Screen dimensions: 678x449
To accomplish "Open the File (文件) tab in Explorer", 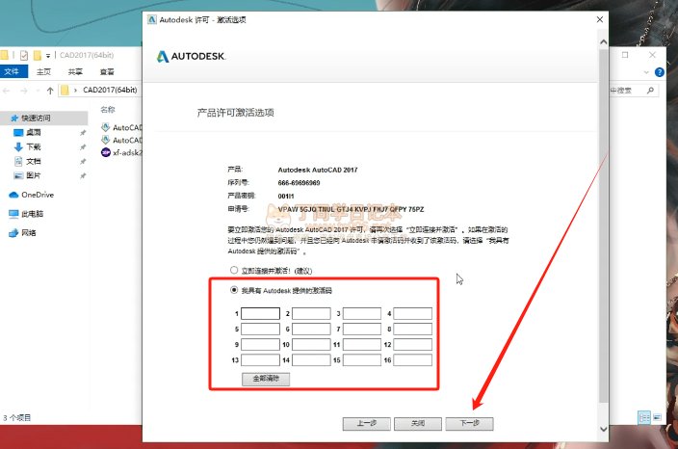I will pyautogui.click(x=13, y=71).
